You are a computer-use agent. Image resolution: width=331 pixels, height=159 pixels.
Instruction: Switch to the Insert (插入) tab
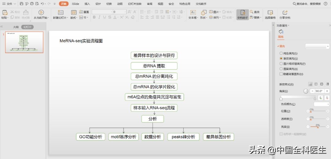coord(87,4)
